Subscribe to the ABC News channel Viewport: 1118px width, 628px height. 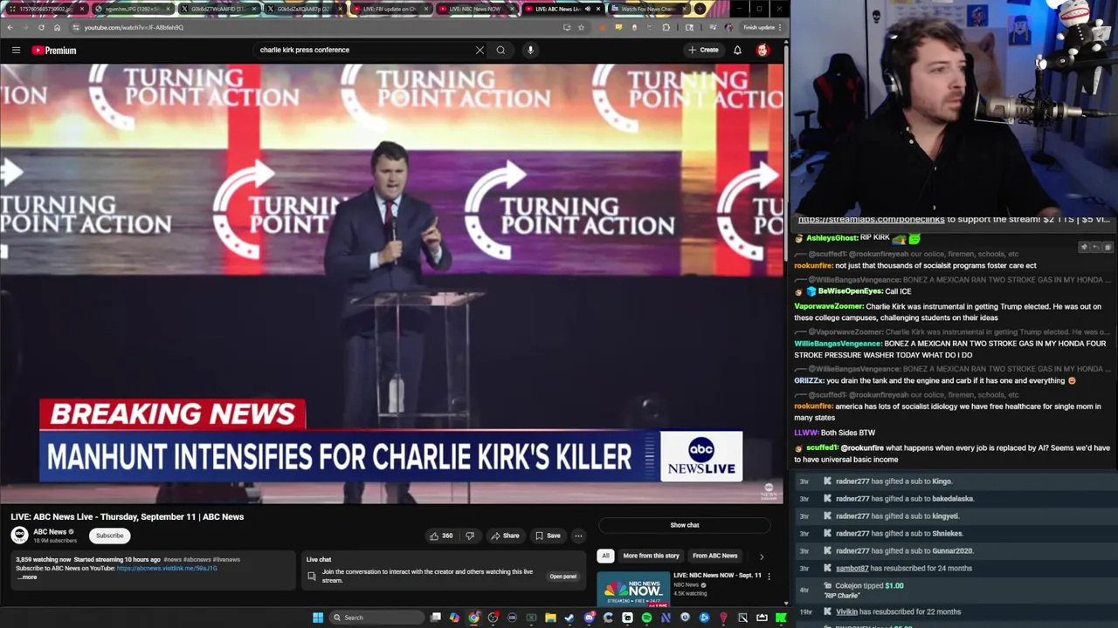click(110, 536)
